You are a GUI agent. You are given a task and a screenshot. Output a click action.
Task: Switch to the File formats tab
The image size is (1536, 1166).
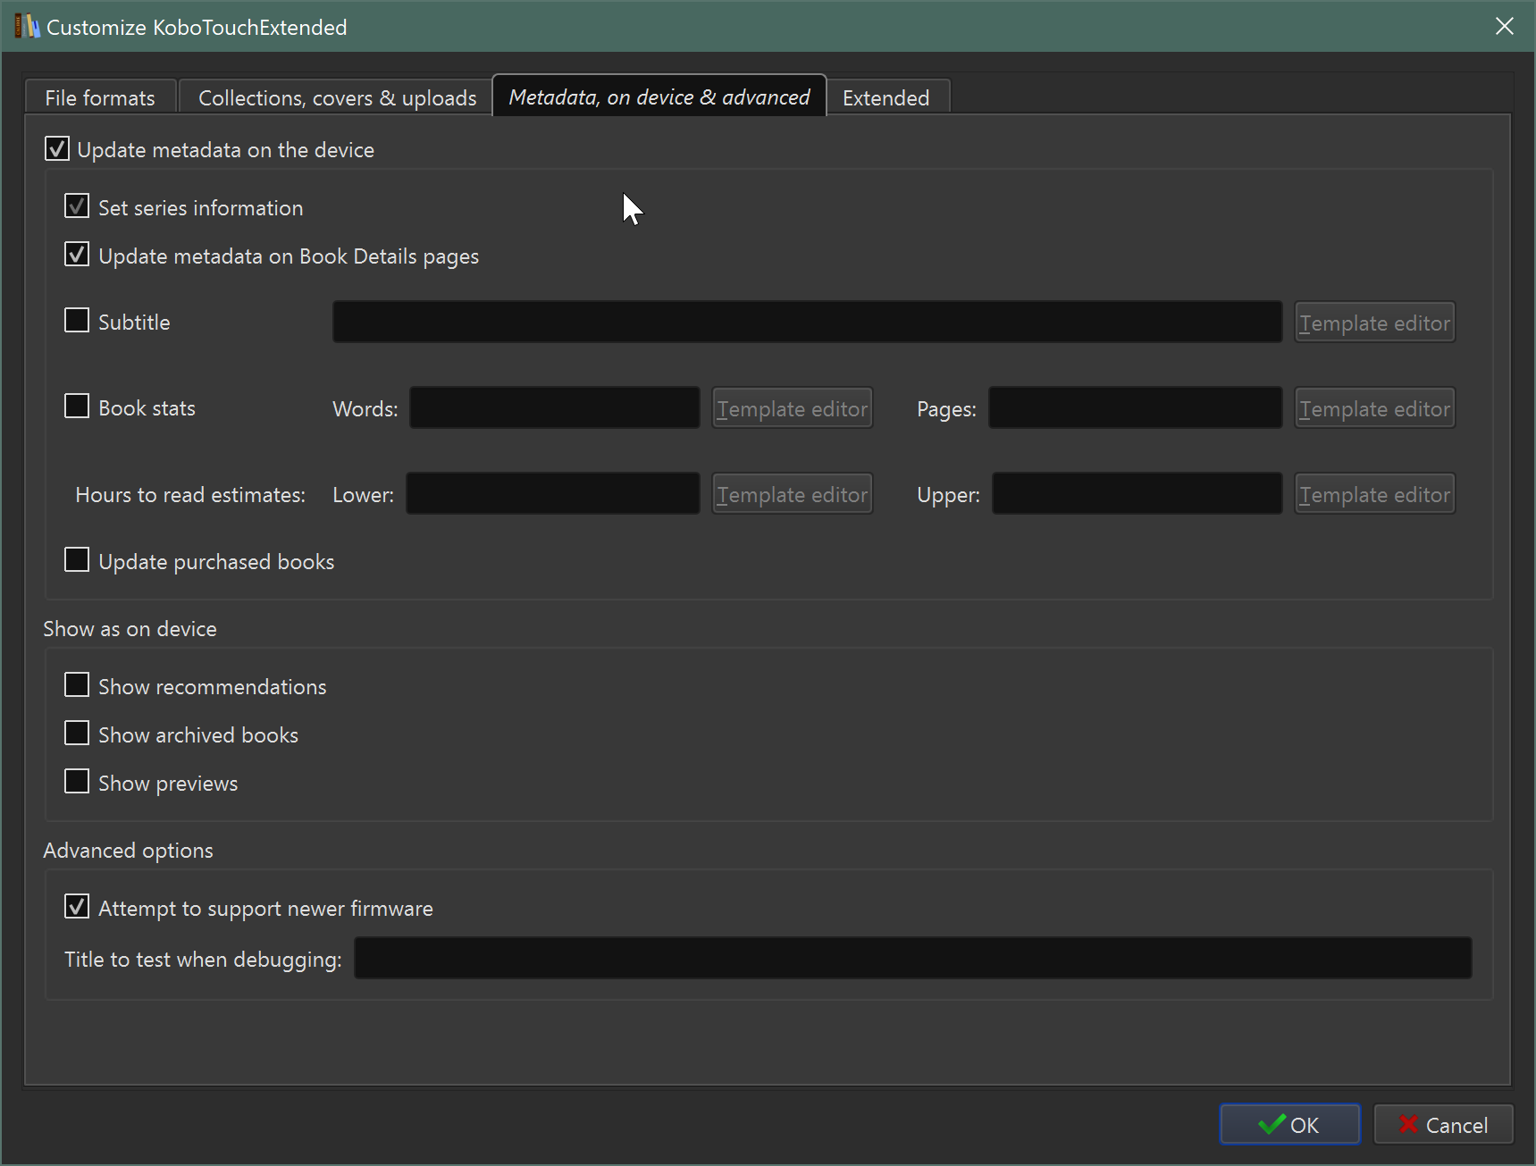coord(100,97)
